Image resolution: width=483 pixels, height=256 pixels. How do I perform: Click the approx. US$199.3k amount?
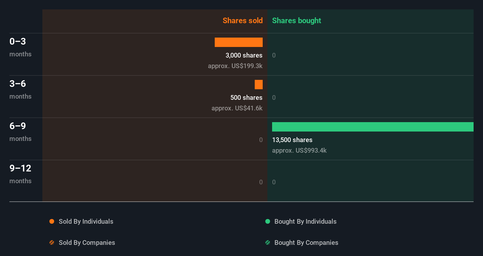[x=235, y=66]
